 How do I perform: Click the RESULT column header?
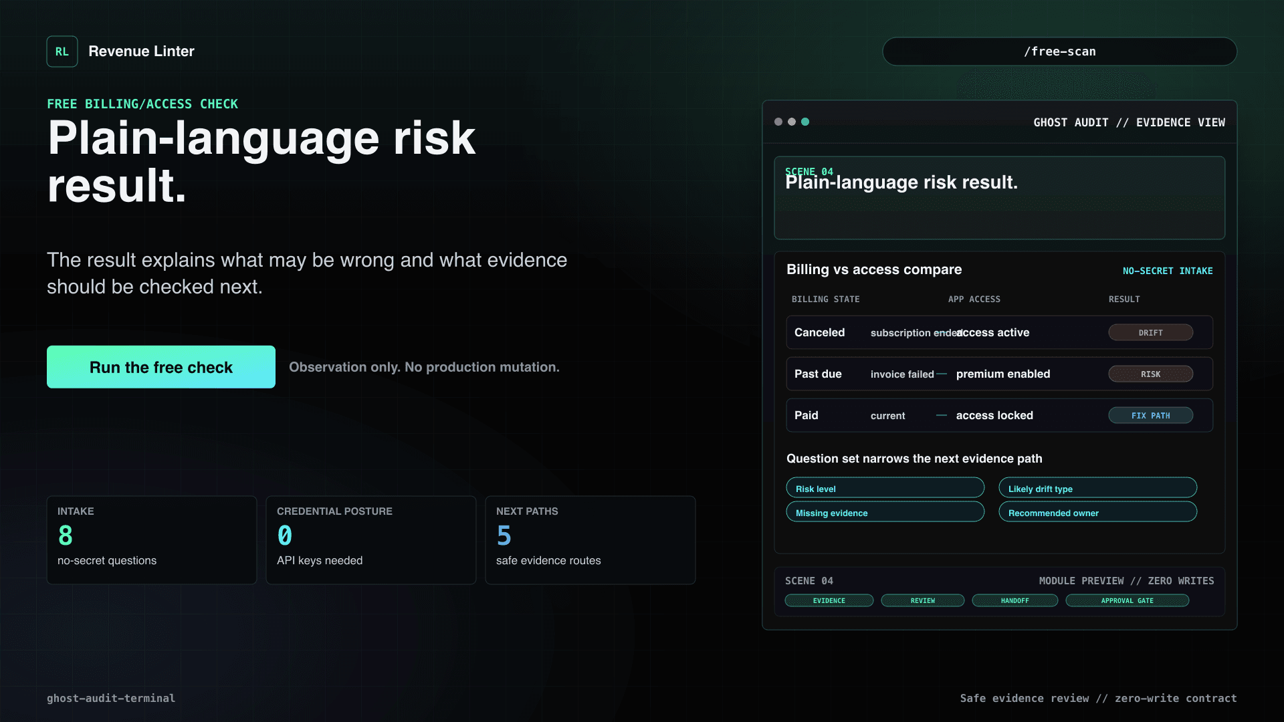pyautogui.click(x=1124, y=299)
